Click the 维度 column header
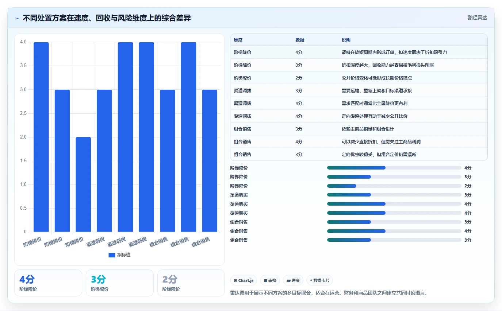This screenshot has width=502, height=311. [x=238, y=40]
